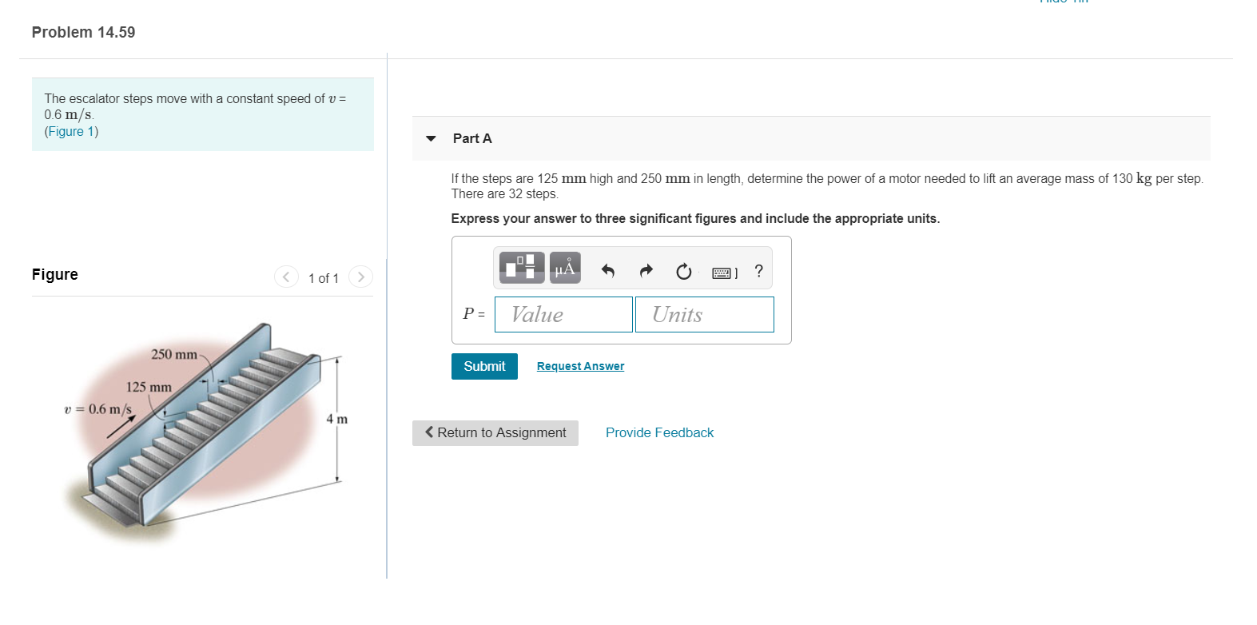Click the next figure navigation arrow

pyautogui.click(x=360, y=277)
